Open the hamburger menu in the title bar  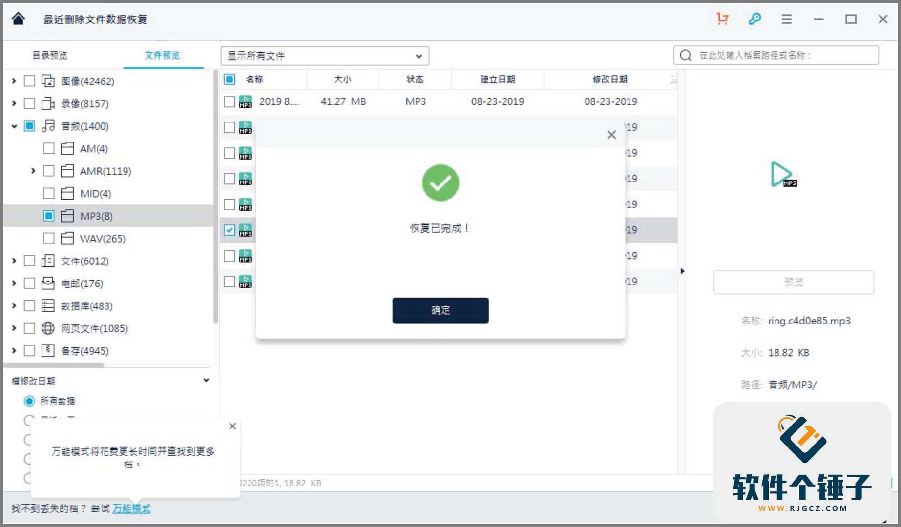tap(786, 19)
